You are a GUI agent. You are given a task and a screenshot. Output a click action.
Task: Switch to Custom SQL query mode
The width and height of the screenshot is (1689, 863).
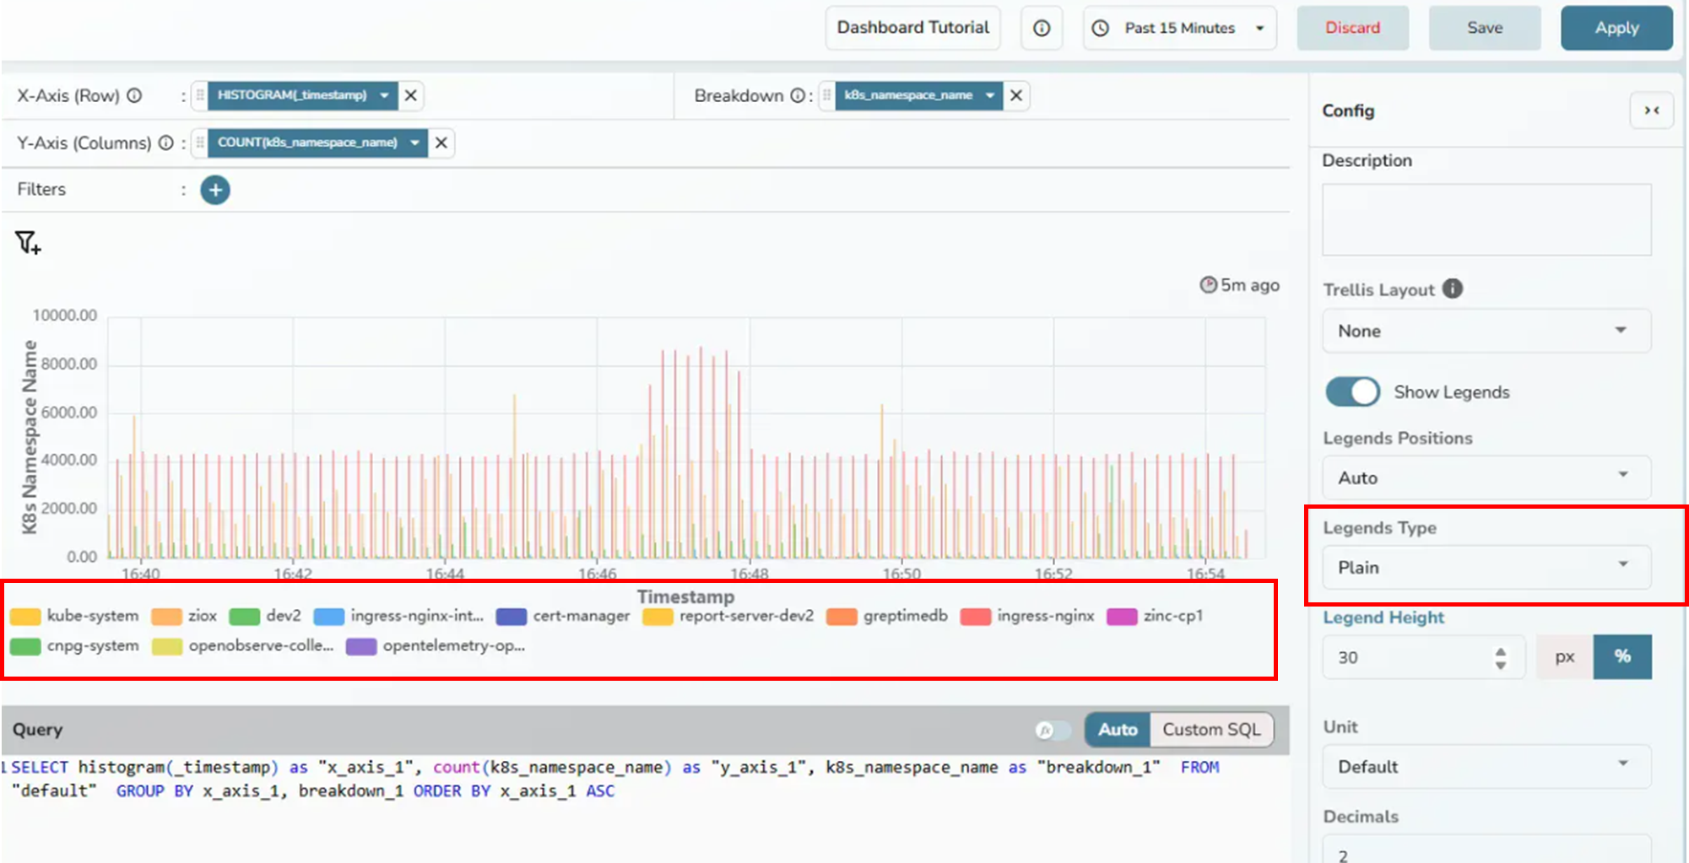click(1211, 730)
